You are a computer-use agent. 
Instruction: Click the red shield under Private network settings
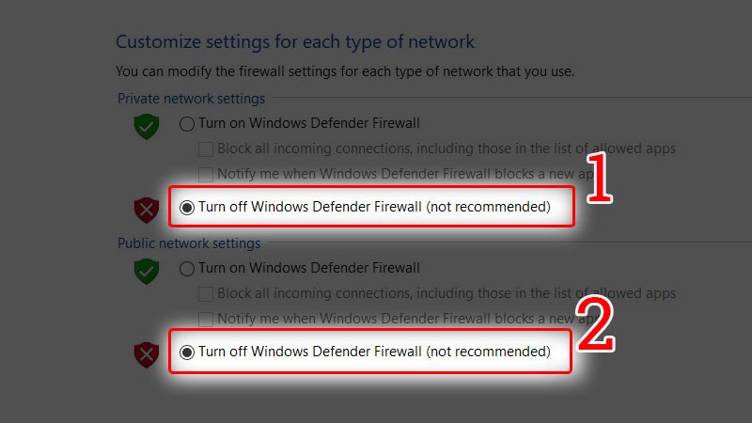[146, 209]
